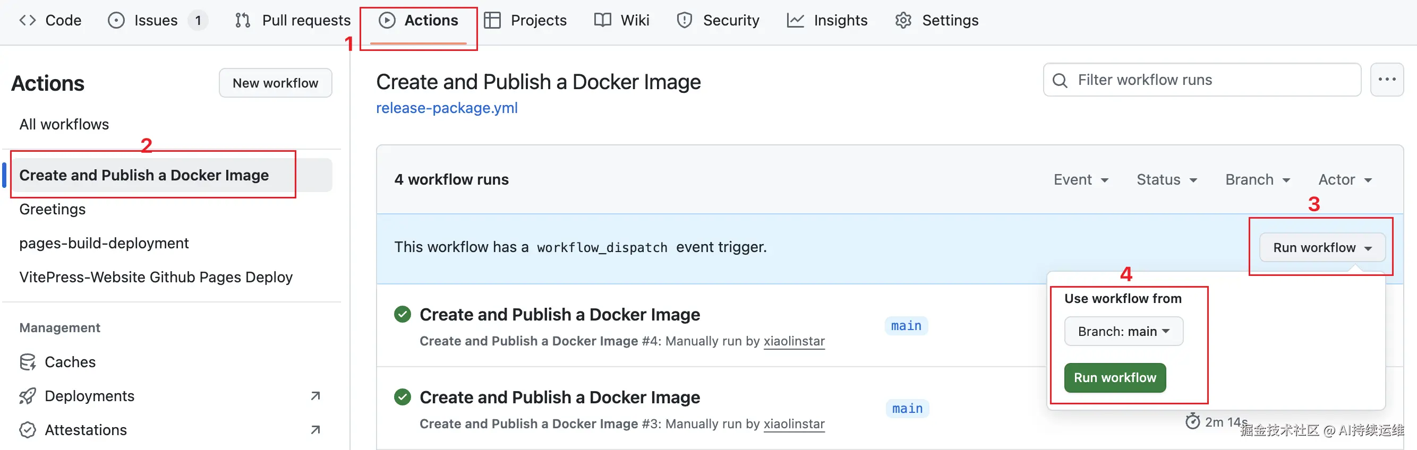Select the pages-build-deployment workflow

pyautogui.click(x=104, y=243)
